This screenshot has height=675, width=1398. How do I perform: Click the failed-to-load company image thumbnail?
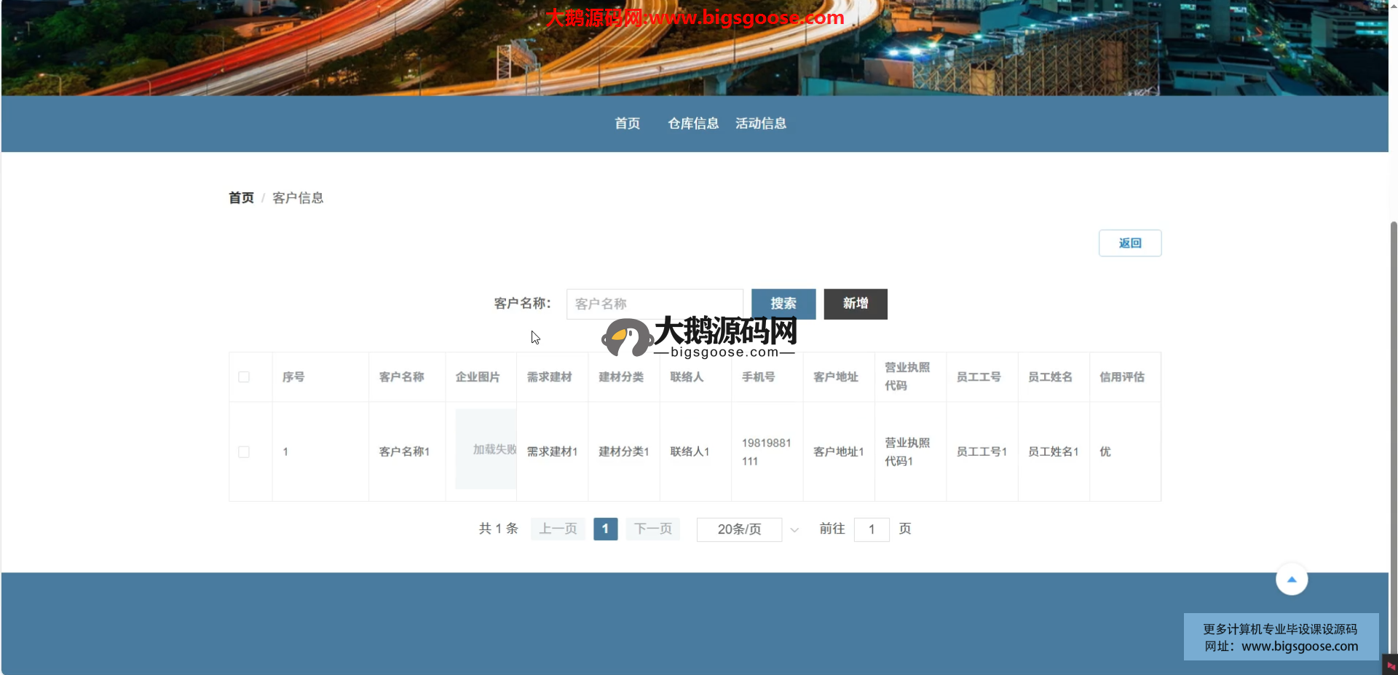(x=486, y=449)
